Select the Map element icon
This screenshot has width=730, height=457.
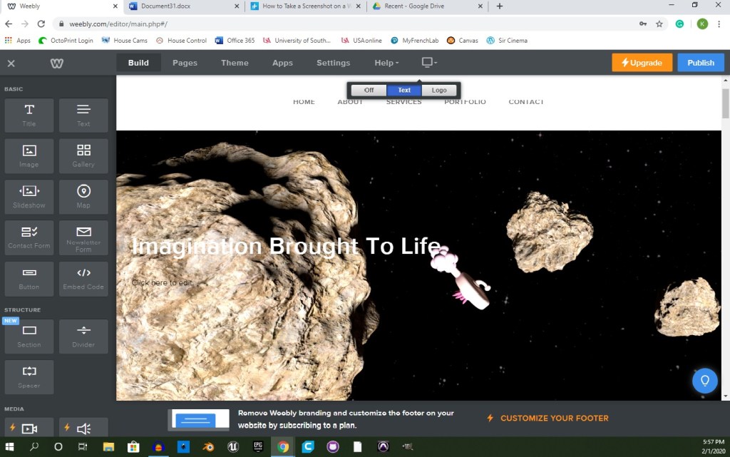click(x=83, y=197)
